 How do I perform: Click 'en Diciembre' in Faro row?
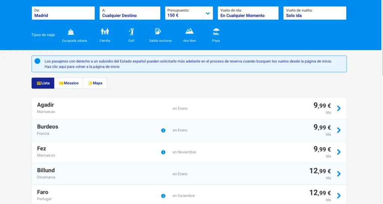click(x=184, y=196)
